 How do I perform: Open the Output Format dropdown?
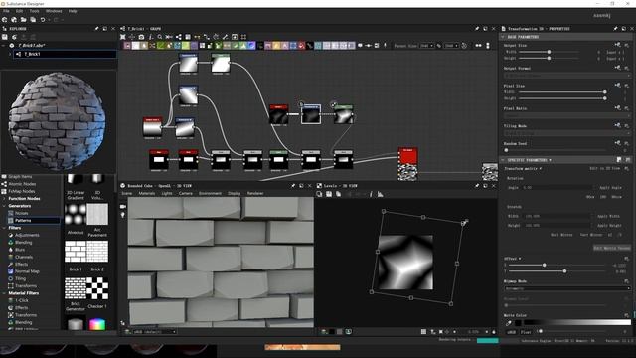coord(566,76)
